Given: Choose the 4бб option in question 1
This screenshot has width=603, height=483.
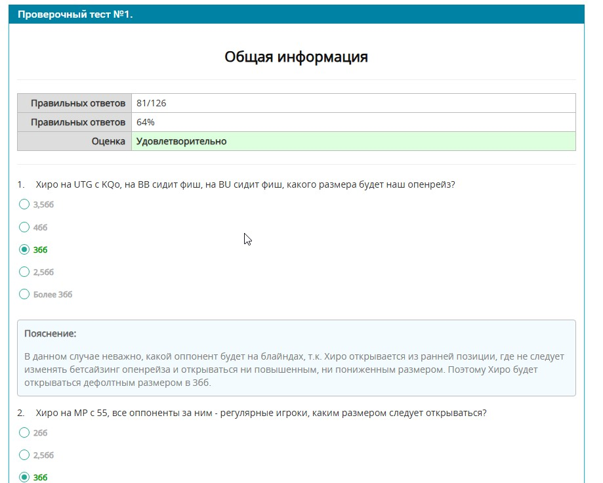Looking at the screenshot, I should [24, 227].
